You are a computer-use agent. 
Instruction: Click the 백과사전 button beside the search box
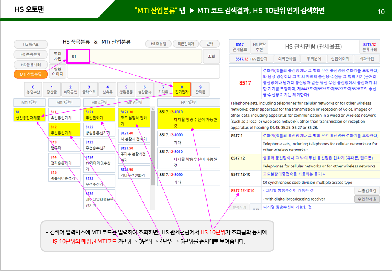click(x=58, y=56)
